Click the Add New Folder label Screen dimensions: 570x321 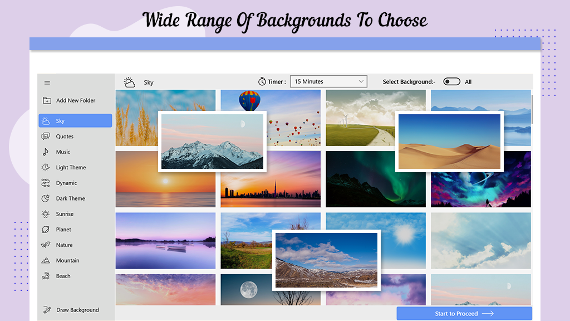coord(76,100)
